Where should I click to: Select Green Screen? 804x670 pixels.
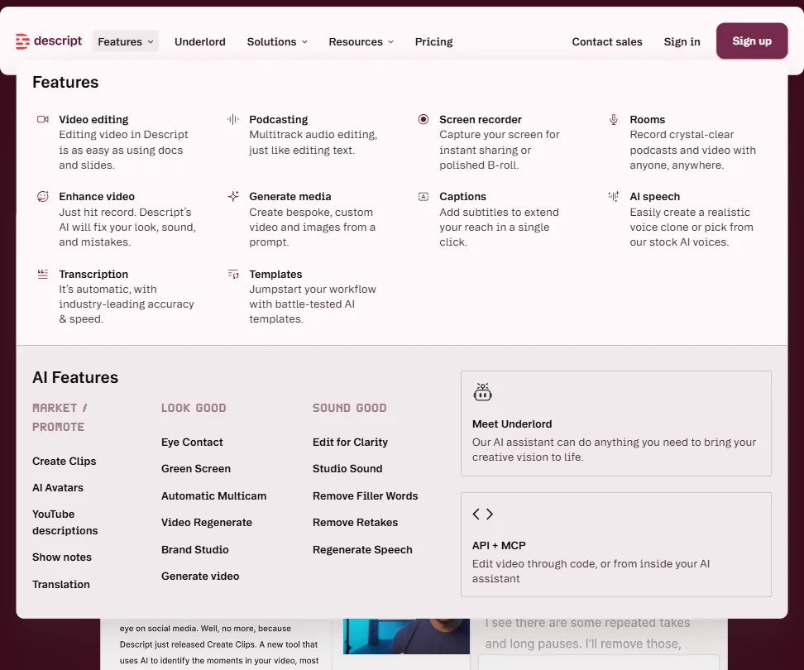click(196, 468)
